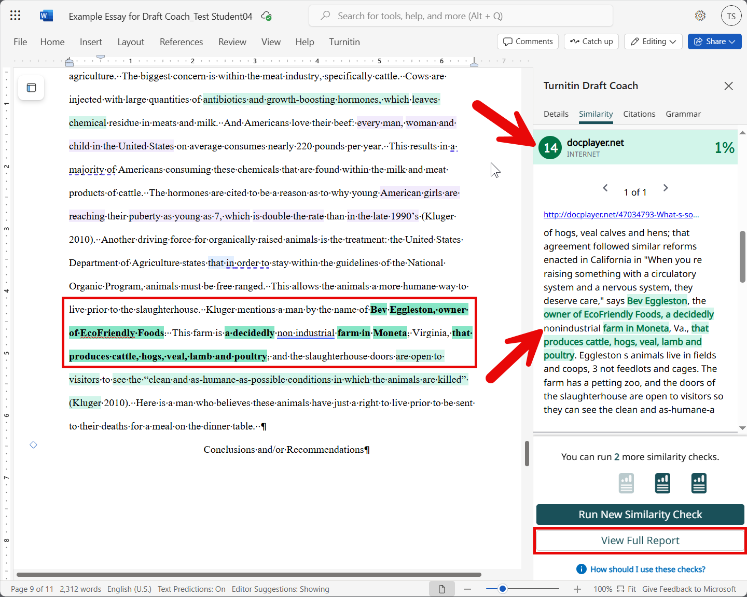Go to previous match with left chevron

pyautogui.click(x=605, y=188)
